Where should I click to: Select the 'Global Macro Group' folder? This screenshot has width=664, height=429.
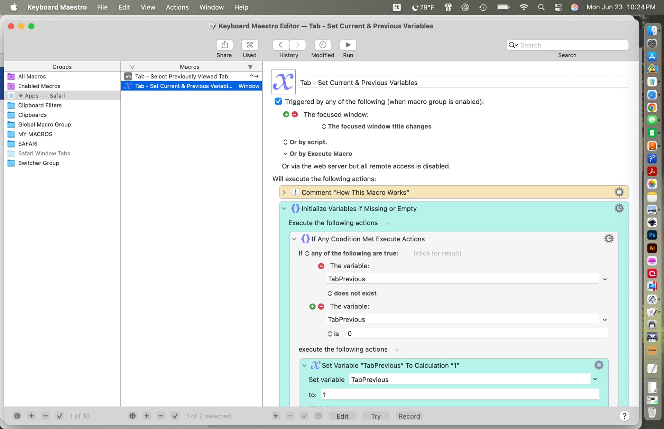[62, 124]
